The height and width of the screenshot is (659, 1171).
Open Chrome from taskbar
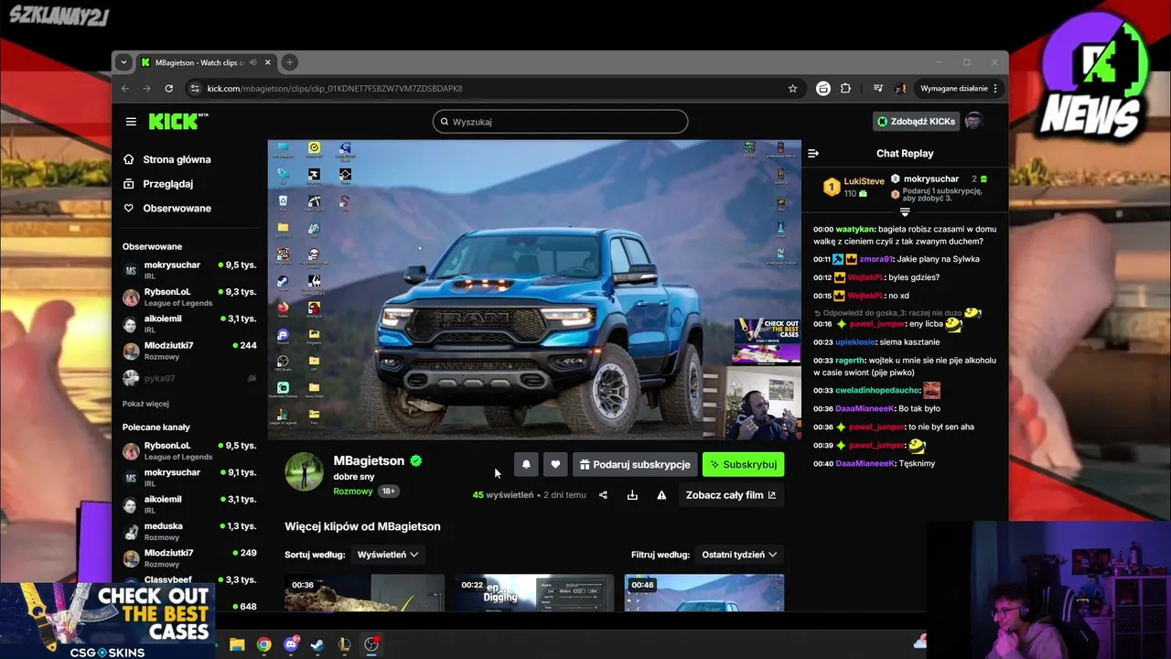point(263,644)
